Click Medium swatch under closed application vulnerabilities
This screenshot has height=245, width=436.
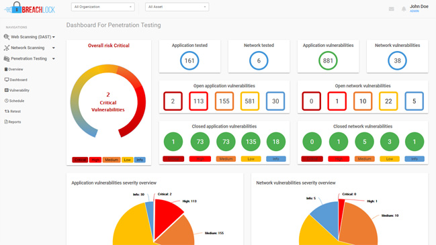click(226, 159)
